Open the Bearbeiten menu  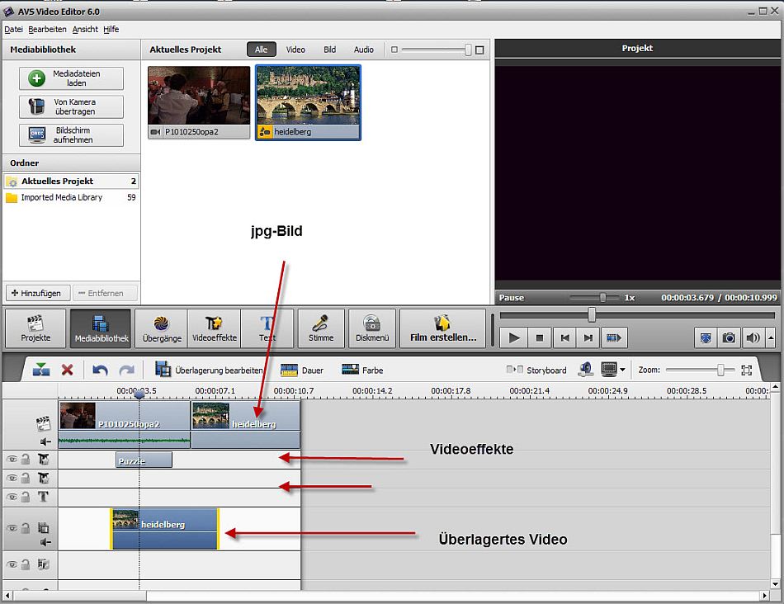point(48,29)
